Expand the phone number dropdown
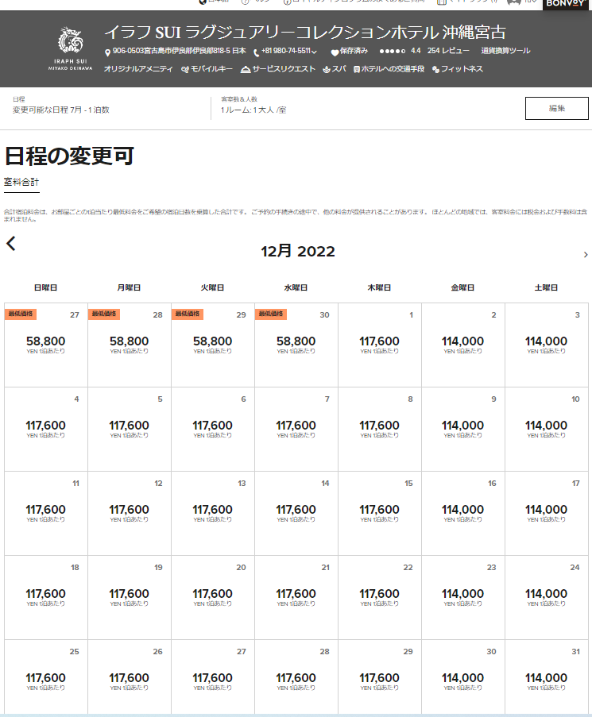The image size is (592, 717). pyautogui.click(x=315, y=52)
